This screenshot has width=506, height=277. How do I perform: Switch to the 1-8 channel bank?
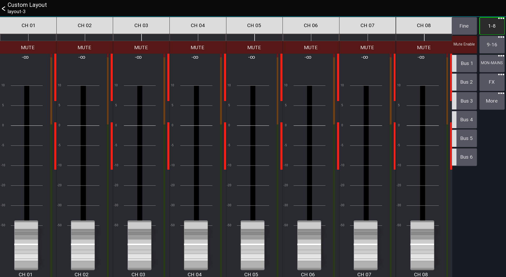tap(492, 26)
